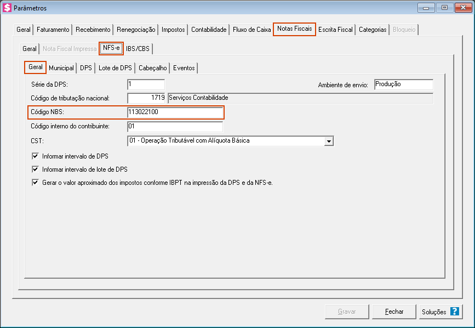Click the Código de tributação nacional field

point(146,98)
